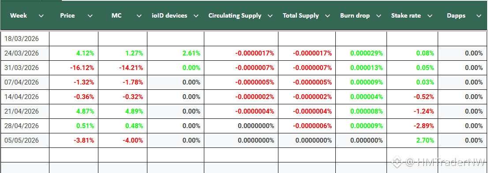488x173 pixels.
Task: Select the ioID devices header label
Action: [x=169, y=15]
